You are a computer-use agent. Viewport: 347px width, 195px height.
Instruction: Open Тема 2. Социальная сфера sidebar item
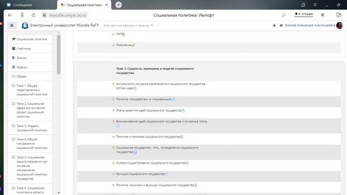[x=30, y=110]
